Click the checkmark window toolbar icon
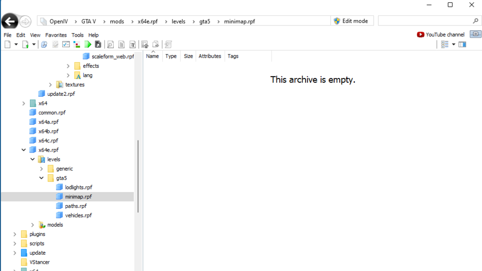This screenshot has width=482, height=271. point(66,44)
